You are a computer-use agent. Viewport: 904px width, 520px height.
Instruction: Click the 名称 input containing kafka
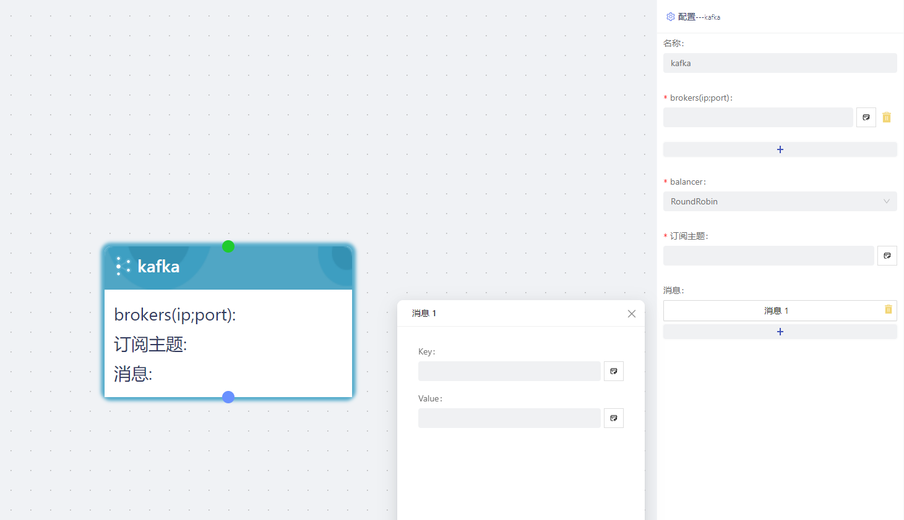coord(780,63)
